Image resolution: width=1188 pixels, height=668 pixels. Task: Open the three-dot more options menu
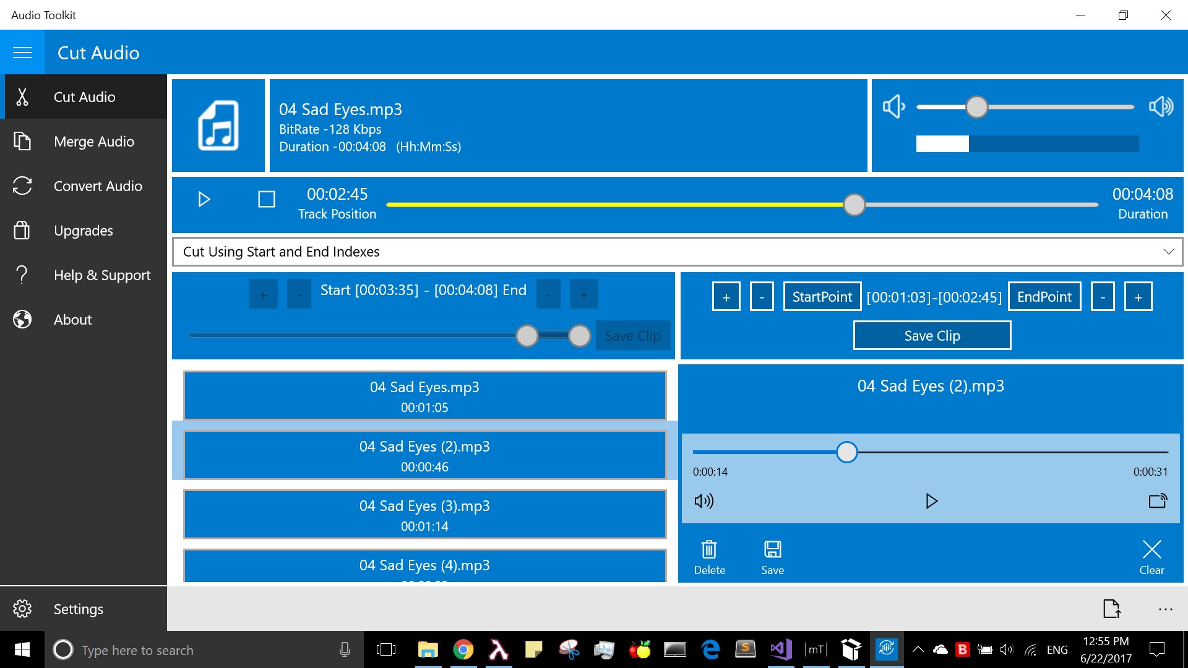tap(1165, 609)
